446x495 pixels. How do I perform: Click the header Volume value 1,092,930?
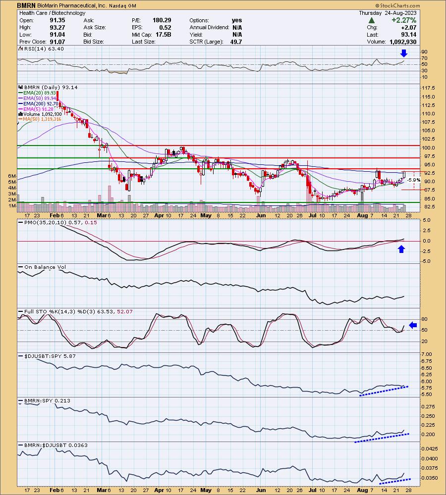tap(403, 42)
